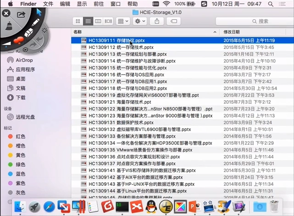Sort by the 名称 column header
294x216 pixels.
click(145, 32)
